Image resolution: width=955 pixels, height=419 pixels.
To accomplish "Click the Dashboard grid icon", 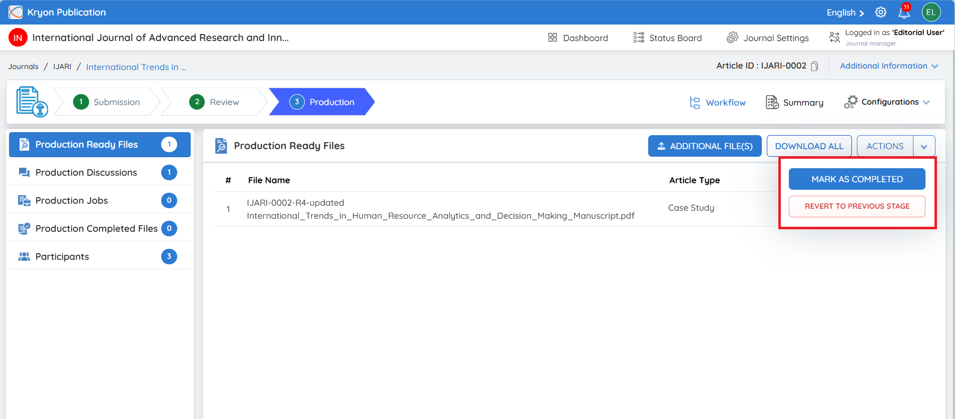I will point(553,38).
